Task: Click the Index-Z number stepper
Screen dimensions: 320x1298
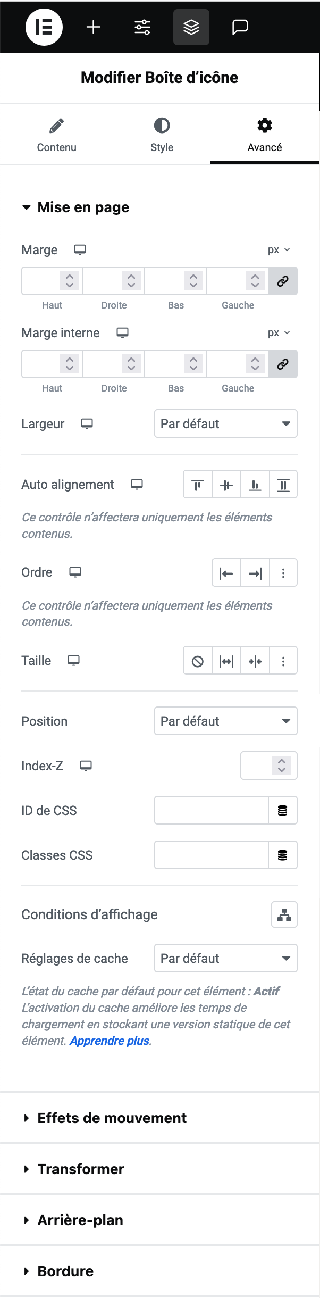Action: tap(282, 766)
